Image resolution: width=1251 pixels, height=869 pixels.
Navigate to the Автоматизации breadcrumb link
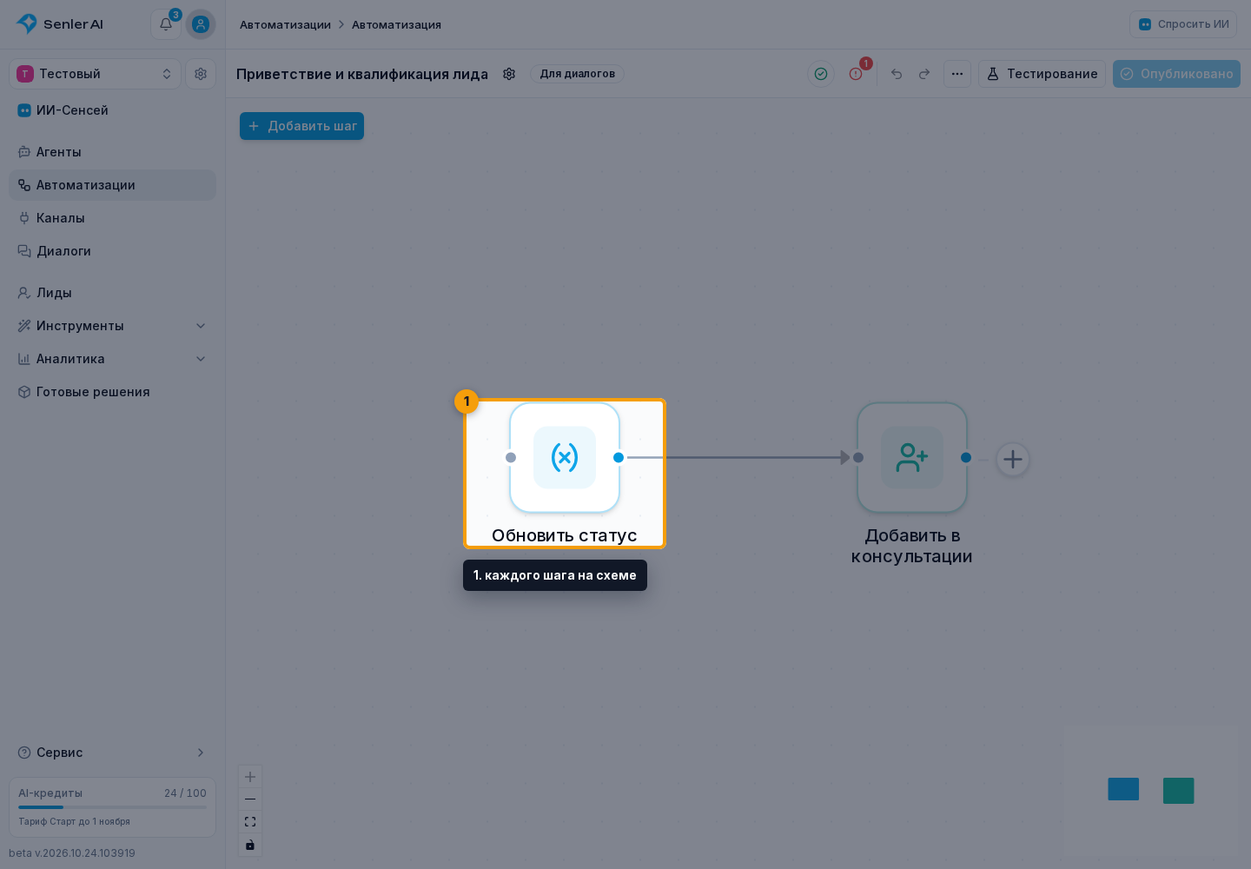285,24
